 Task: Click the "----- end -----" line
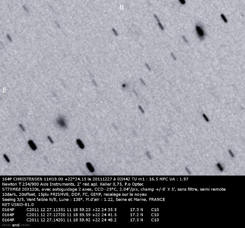(x=16, y=225)
